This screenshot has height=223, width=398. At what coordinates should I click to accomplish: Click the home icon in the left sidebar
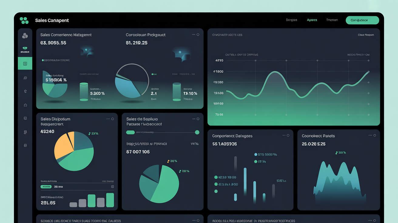[25, 105]
